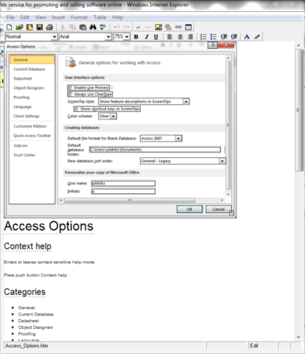This screenshot has width=305, height=354.
Task: Run spell check with the ABC checkmark icon
Action: (x=103, y=27)
